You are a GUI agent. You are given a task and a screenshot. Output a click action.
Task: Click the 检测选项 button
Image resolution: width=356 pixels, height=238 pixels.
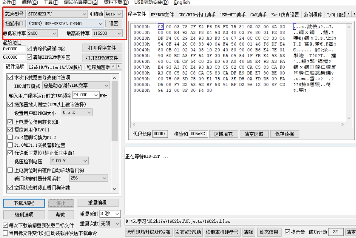[24, 215]
